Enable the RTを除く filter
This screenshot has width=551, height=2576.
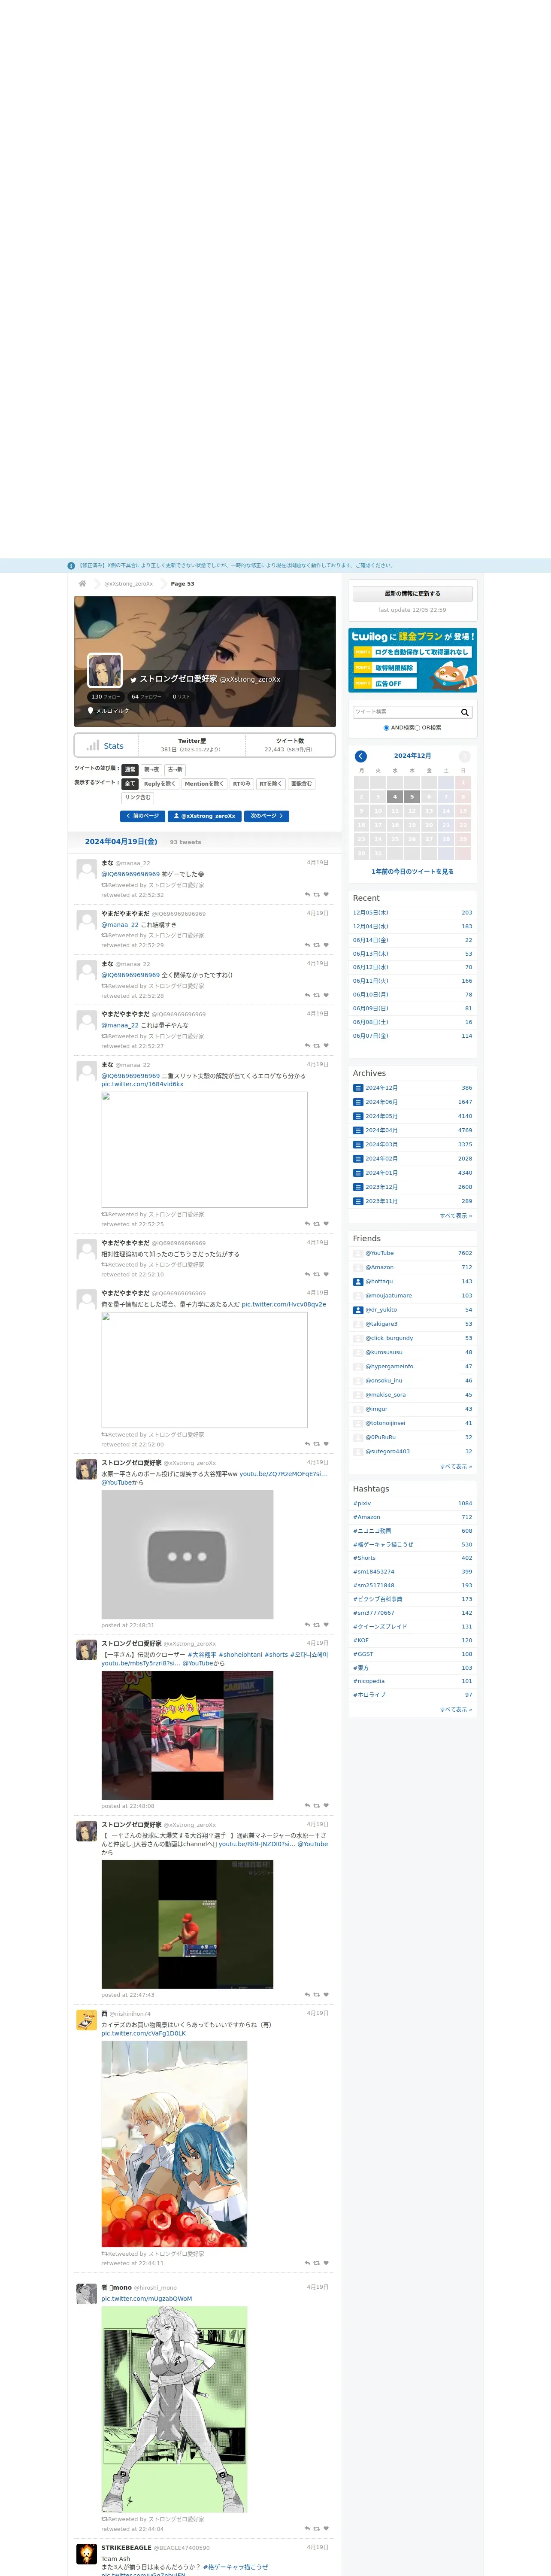271,784
